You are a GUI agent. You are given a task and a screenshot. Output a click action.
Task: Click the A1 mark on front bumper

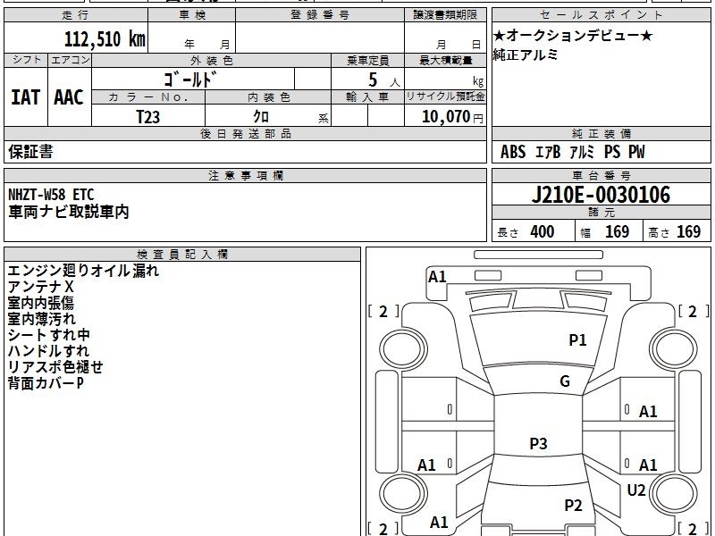(x=437, y=277)
